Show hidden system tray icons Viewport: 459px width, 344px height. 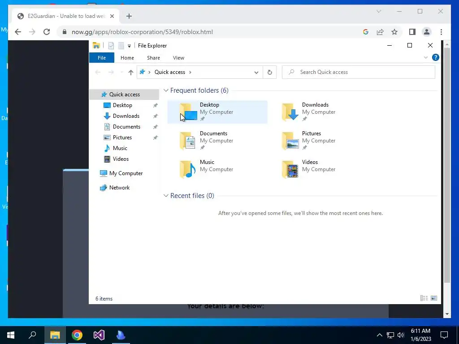pyautogui.click(x=379, y=335)
